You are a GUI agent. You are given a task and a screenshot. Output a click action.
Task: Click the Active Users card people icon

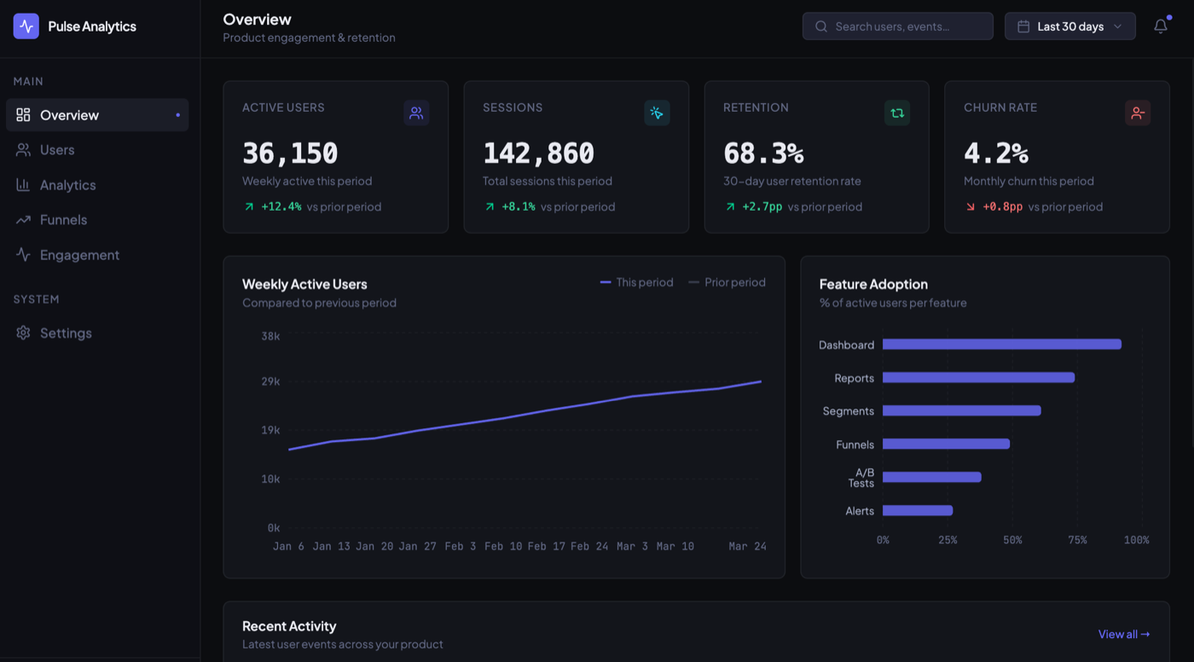[416, 113]
